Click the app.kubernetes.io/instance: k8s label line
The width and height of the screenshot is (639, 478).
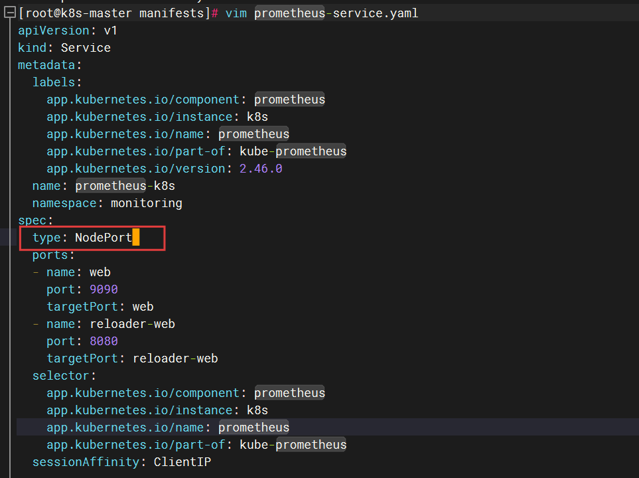157,117
